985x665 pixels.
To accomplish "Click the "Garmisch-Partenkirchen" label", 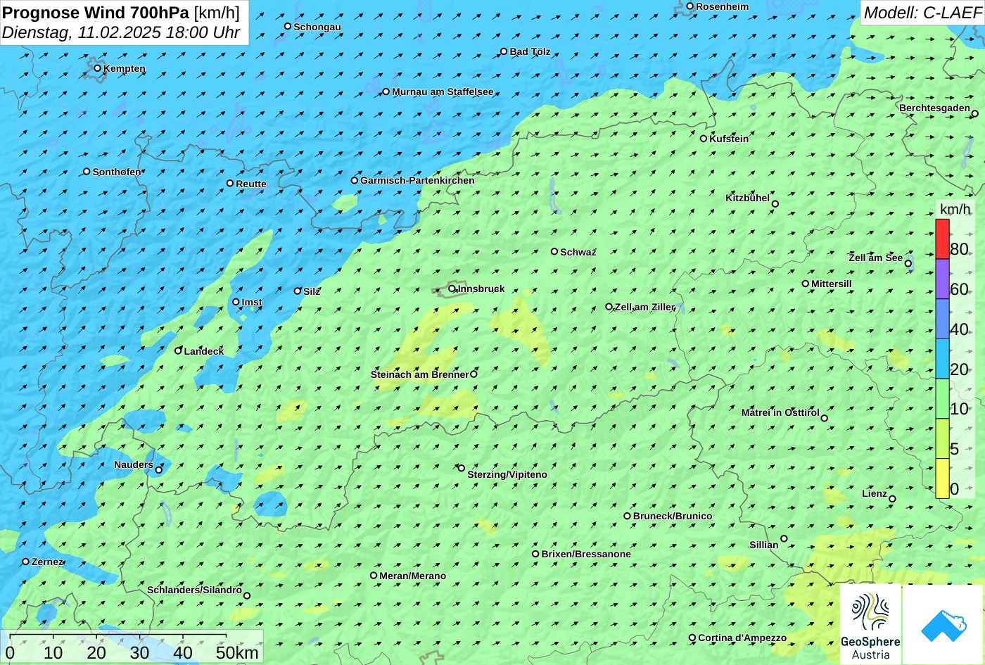I will click(417, 180).
